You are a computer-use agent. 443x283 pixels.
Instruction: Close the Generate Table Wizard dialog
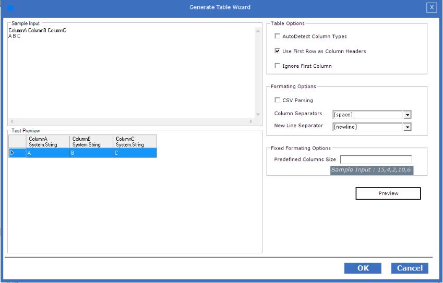pos(431,7)
